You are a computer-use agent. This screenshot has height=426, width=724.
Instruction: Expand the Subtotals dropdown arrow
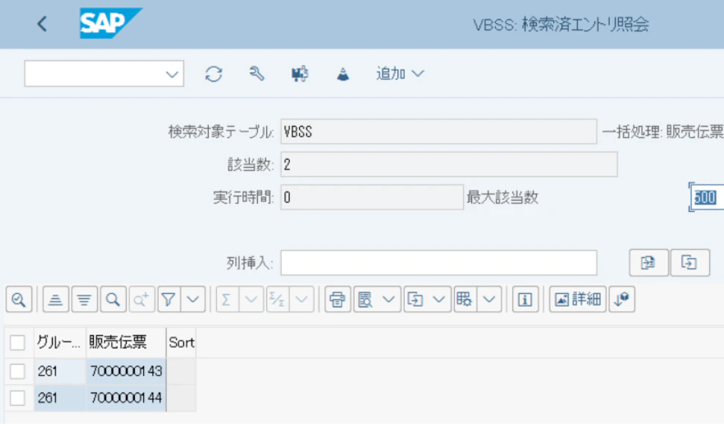301,299
